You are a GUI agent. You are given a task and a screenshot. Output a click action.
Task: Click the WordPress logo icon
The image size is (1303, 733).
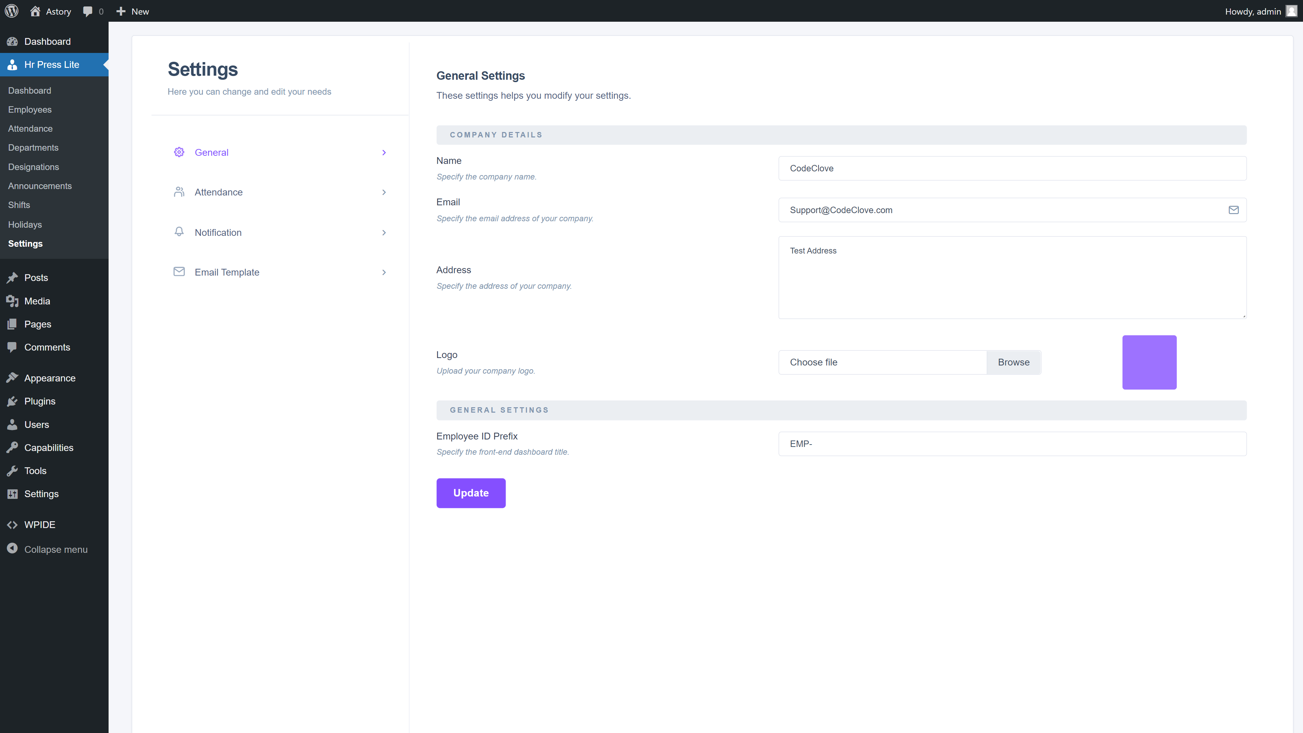12,11
